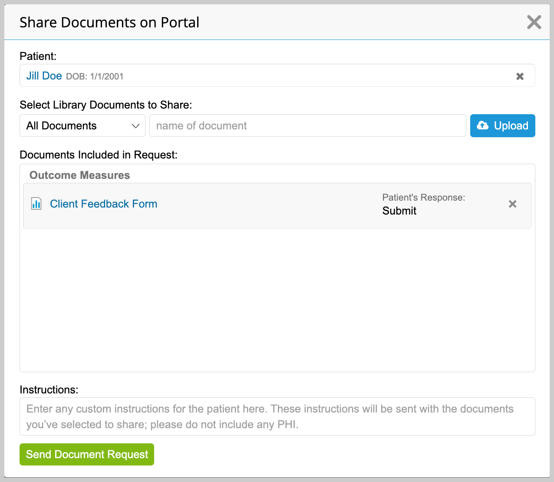Viewport: 554px width, 482px height.
Task: Remove patient Jill Doe from the field
Action: [520, 76]
